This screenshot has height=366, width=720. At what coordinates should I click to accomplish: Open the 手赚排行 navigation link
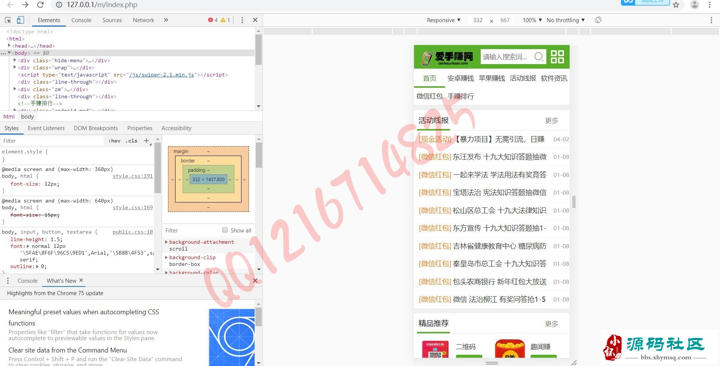tap(460, 96)
